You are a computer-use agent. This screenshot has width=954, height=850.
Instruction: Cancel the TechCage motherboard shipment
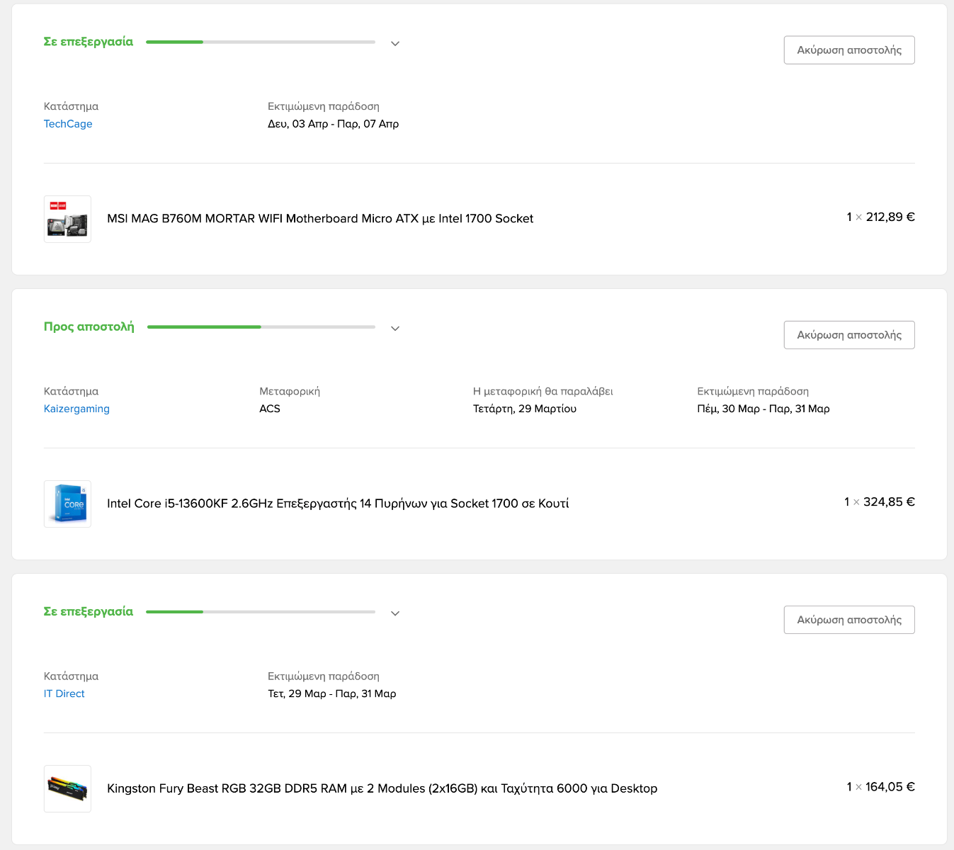pyautogui.click(x=849, y=50)
